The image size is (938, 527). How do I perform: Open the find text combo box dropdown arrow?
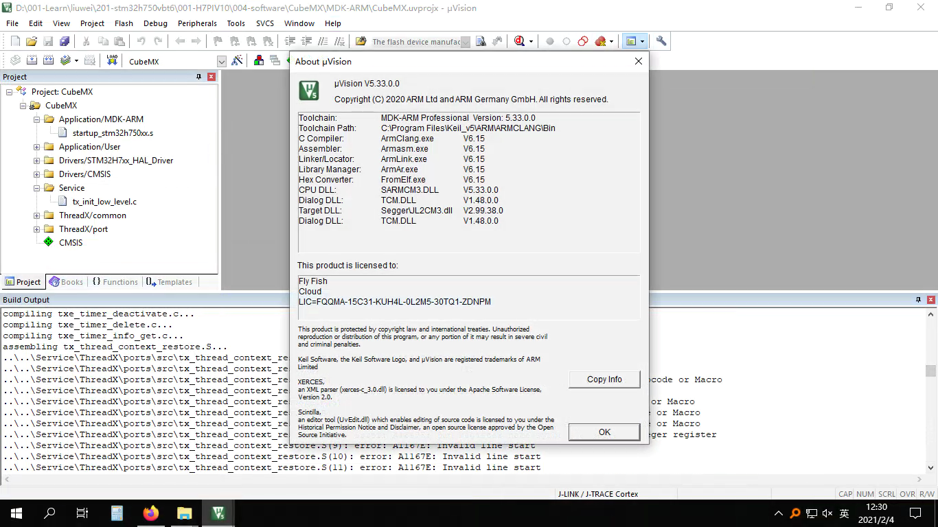pos(466,42)
